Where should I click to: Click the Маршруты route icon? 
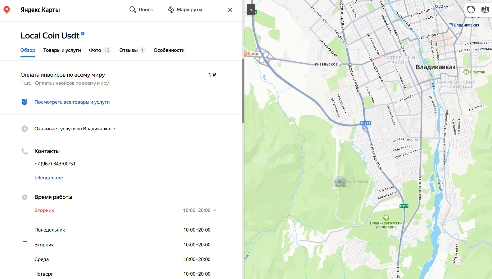[x=171, y=10]
